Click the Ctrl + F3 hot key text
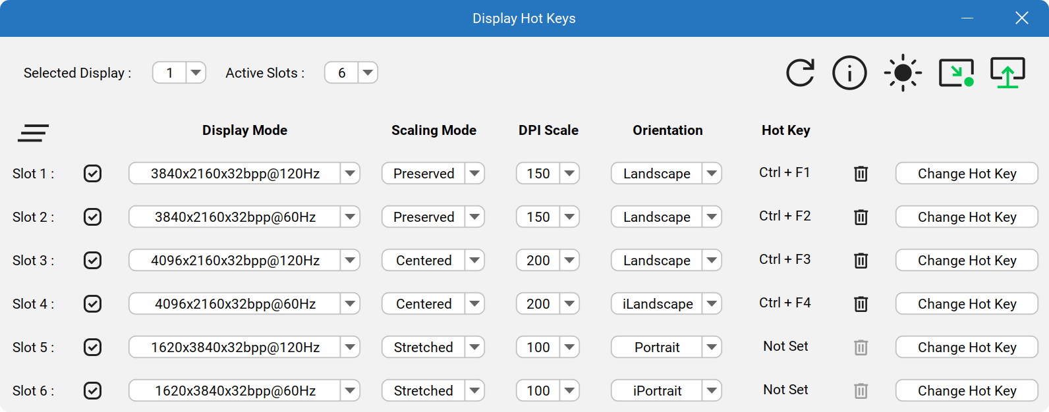The height and width of the screenshot is (412, 1049). tap(785, 259)
